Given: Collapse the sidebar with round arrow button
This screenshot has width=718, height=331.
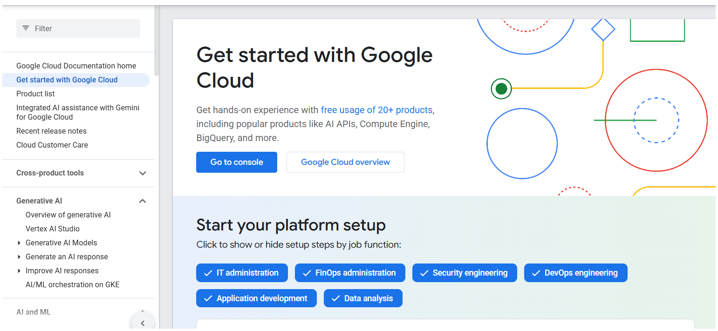Looking at the screenshot, I should pos(143,323).
